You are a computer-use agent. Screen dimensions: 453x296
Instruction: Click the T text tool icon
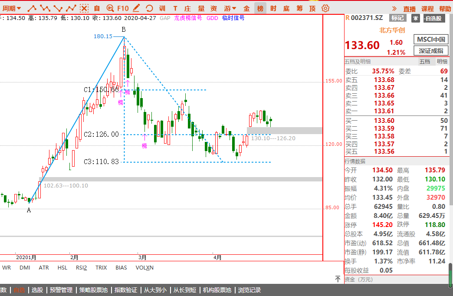point(175,8)
